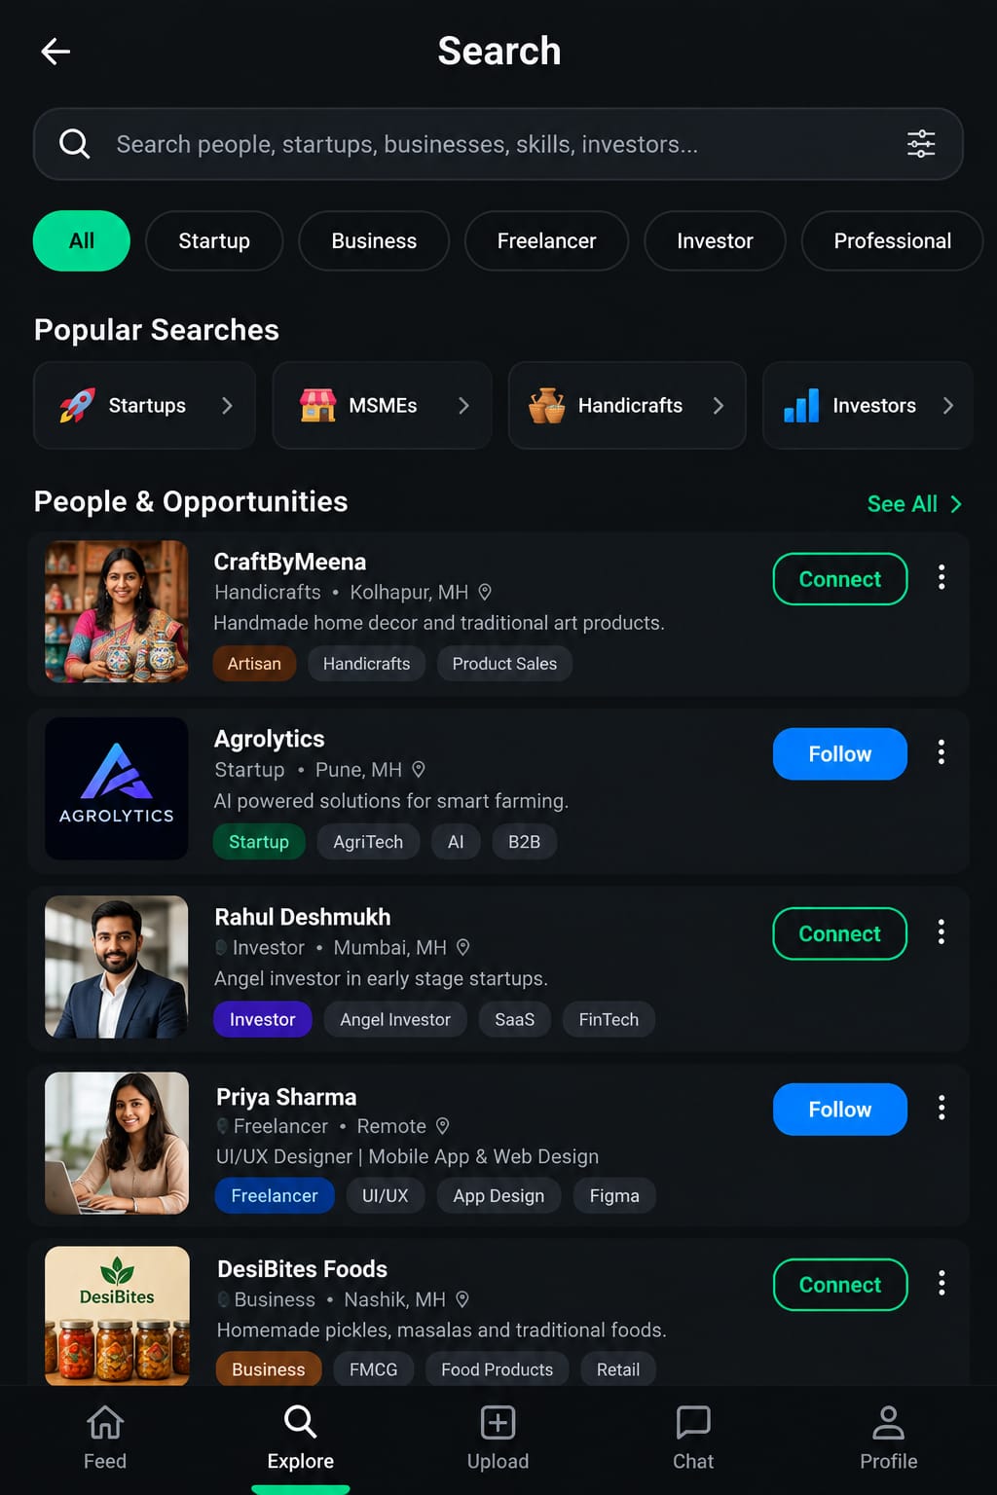Open three-dot menu for Rahul Deshmukh
The height and width of the screenshot is (1495, 997).
942,931
